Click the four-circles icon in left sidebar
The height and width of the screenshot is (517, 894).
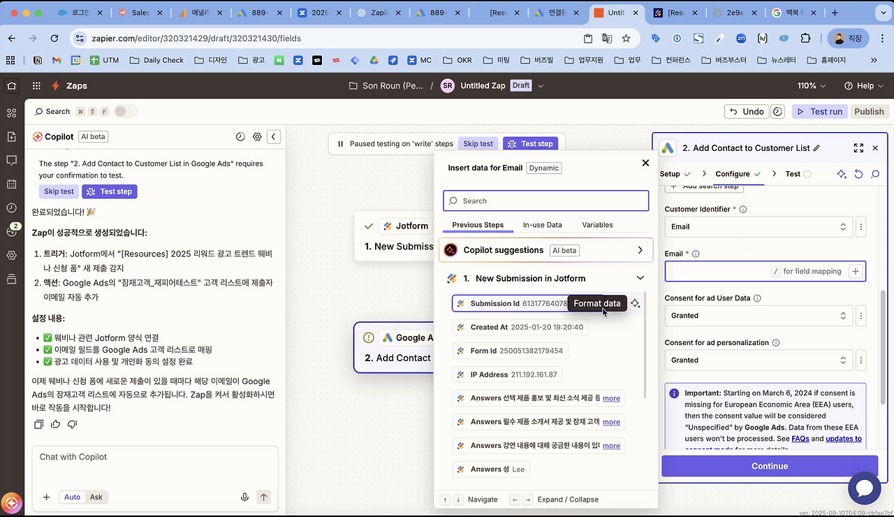click(11, 113)
